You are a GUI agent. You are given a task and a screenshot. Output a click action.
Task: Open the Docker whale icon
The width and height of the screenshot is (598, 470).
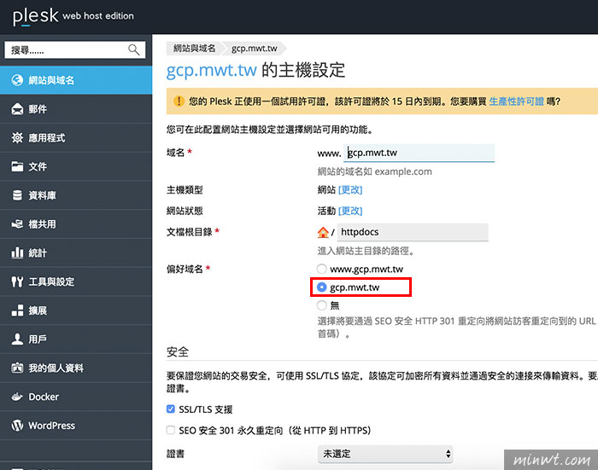click(x=17, y=397)
